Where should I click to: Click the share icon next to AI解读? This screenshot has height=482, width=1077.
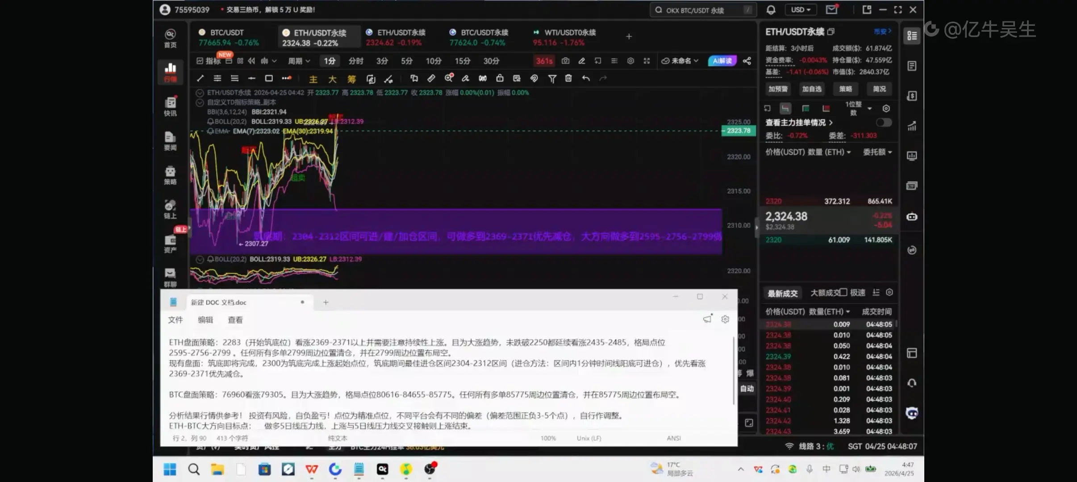(x=747, y=61)
